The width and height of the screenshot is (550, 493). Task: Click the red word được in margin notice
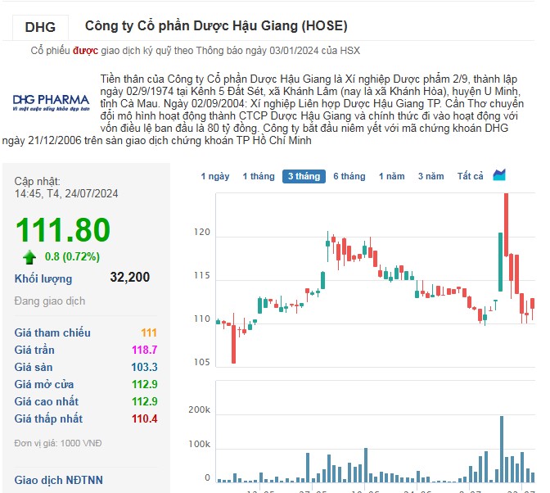point(85,50)
